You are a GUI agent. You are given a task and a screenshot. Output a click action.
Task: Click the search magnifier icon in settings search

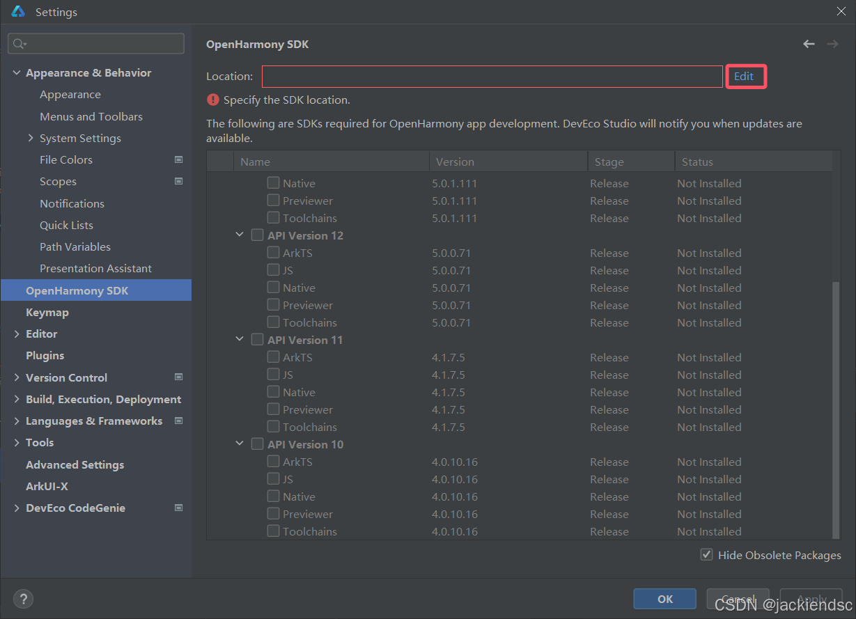point(19,44)
